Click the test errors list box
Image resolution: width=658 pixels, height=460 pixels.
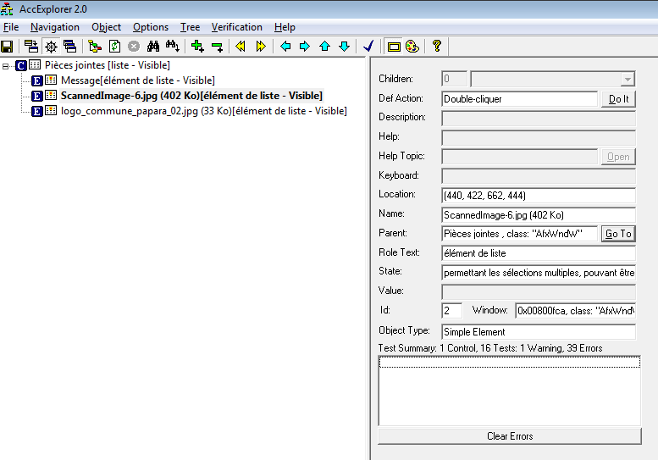[x=510, y=391]
